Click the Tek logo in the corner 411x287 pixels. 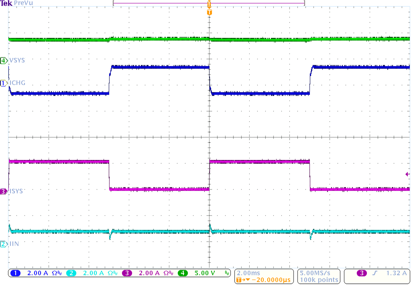point(6,3)
